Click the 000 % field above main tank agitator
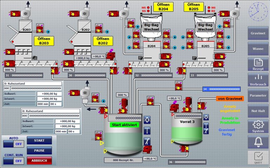The width and height of the screenshot is (270, 168). 122,95
